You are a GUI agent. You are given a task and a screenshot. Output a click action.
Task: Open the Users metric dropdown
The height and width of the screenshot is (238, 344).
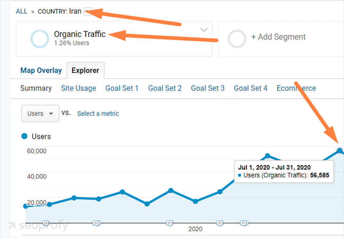[40, 113]
